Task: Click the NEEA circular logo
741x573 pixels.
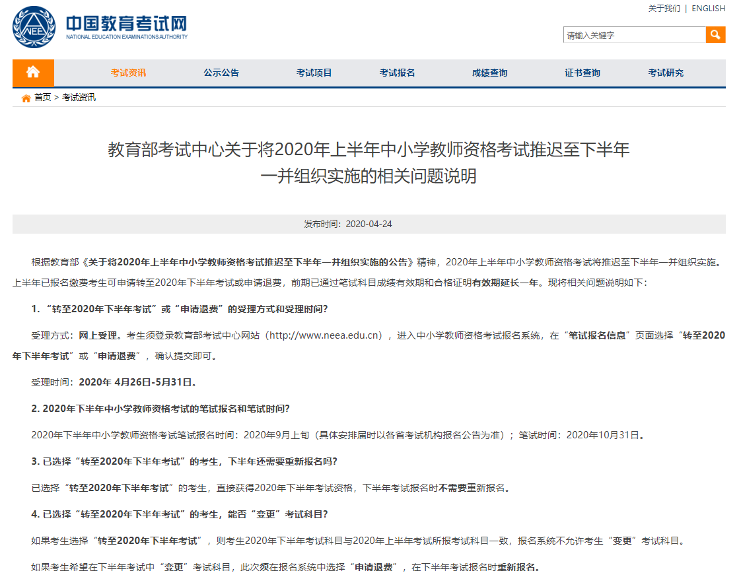Action: 33,26
